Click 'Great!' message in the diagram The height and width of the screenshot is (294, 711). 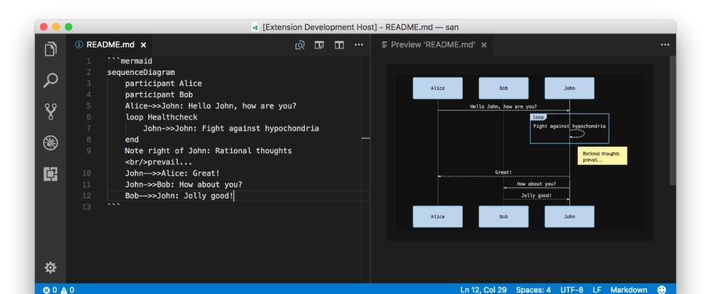(x=504, y=172)
